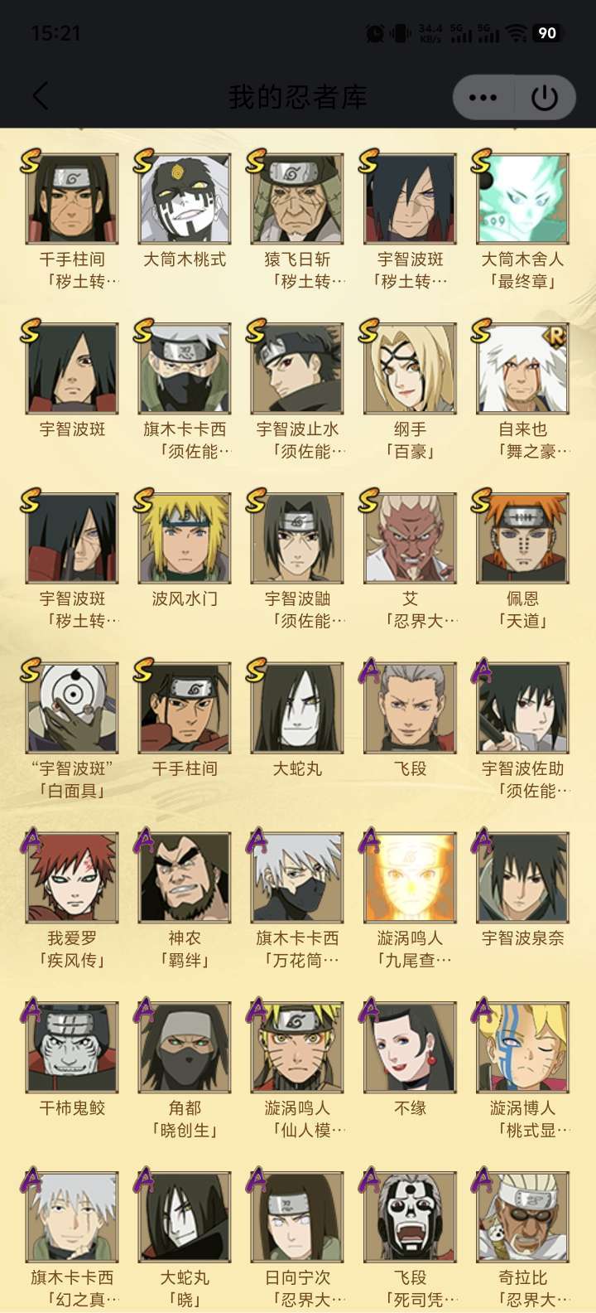Open 猿飞日斩 ninja card
This screenshot has height=1313, width=596.
tap(297, 199)
